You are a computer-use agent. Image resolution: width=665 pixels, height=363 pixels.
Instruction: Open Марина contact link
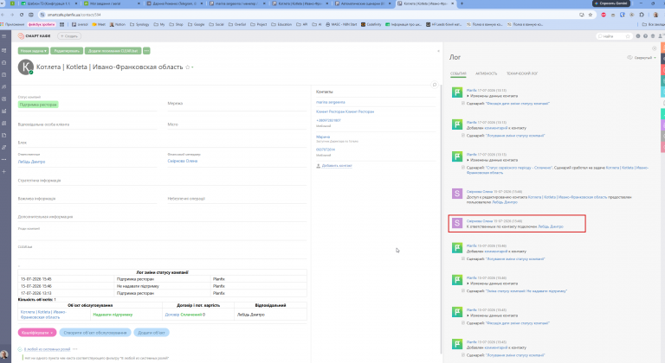323,137
